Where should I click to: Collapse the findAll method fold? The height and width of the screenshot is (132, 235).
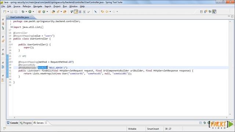click(12, 62)
